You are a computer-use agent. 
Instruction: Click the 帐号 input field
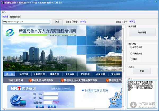coord(51,94)
